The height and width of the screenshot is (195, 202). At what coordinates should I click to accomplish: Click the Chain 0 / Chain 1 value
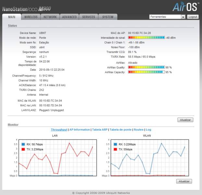tap(136, 43)
